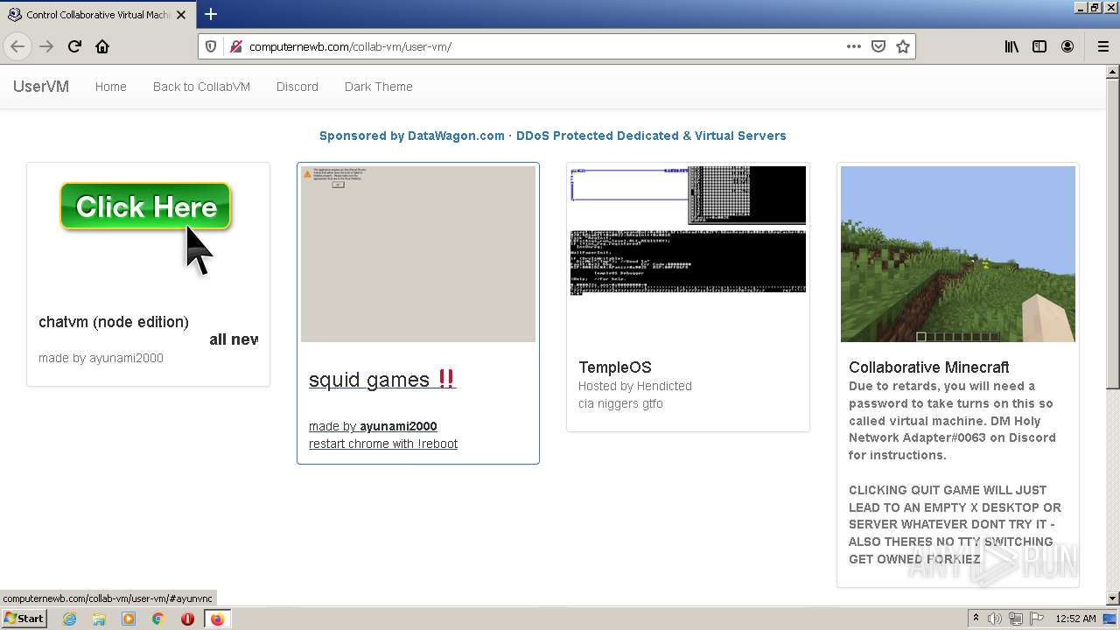This screenshot has width=1120, height=630.
Task: Open the Home nav item
Action: (111, 87)
